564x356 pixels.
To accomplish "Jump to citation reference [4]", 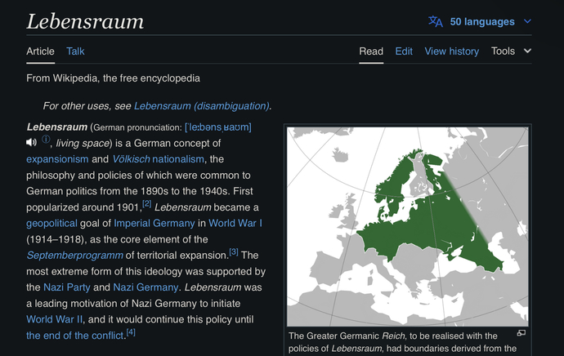I will pyautogui.click(x=131, y=332).
